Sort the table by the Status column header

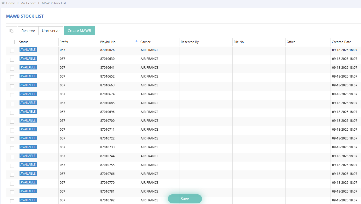(x=24, y=42)
